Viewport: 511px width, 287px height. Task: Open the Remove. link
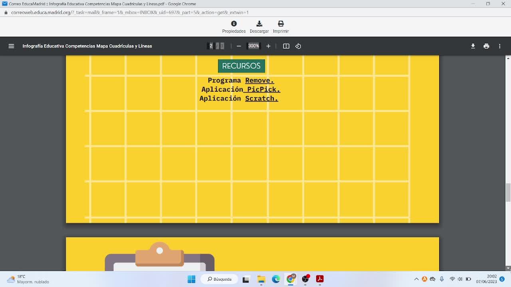tap(259, 81)
